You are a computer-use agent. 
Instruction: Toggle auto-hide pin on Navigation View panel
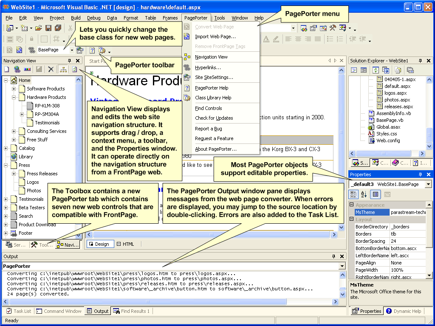click(69, 61)
